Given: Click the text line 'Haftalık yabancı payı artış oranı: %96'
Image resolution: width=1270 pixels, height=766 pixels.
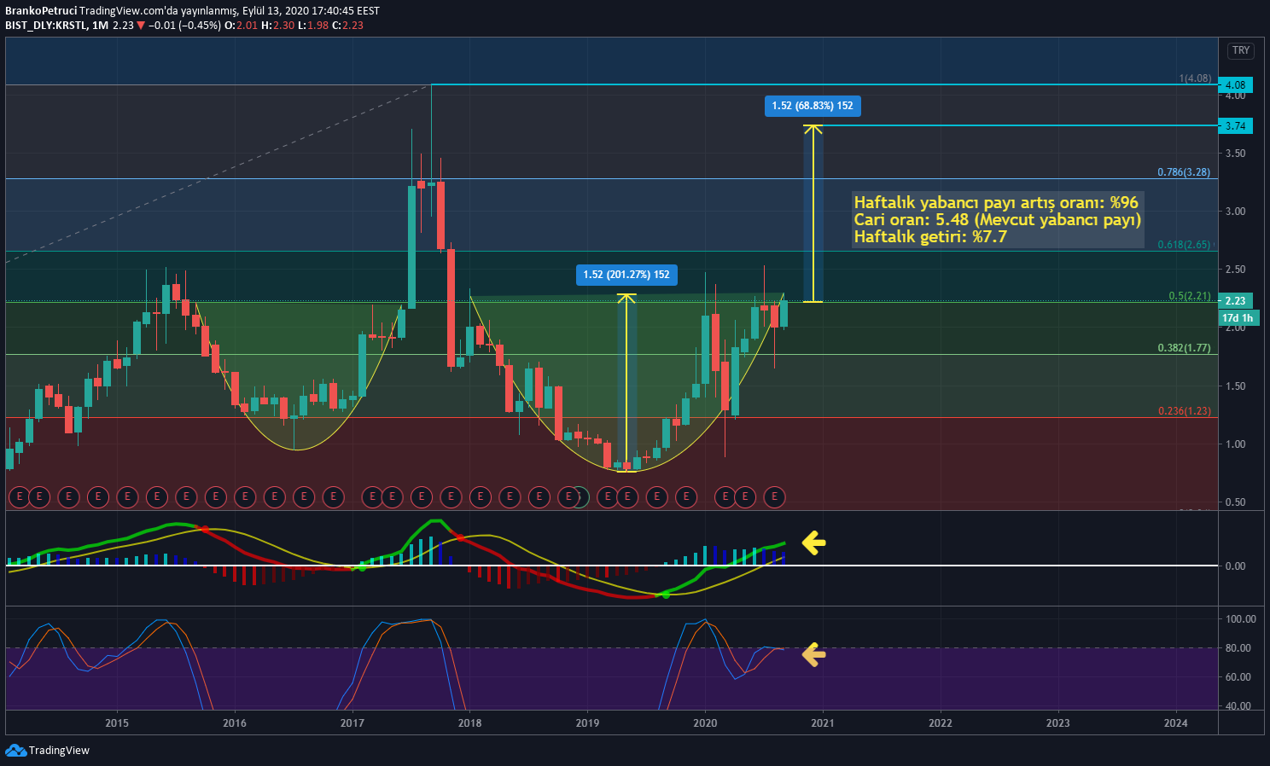Looking at the screenshot, I should click(x=996, y=203).
